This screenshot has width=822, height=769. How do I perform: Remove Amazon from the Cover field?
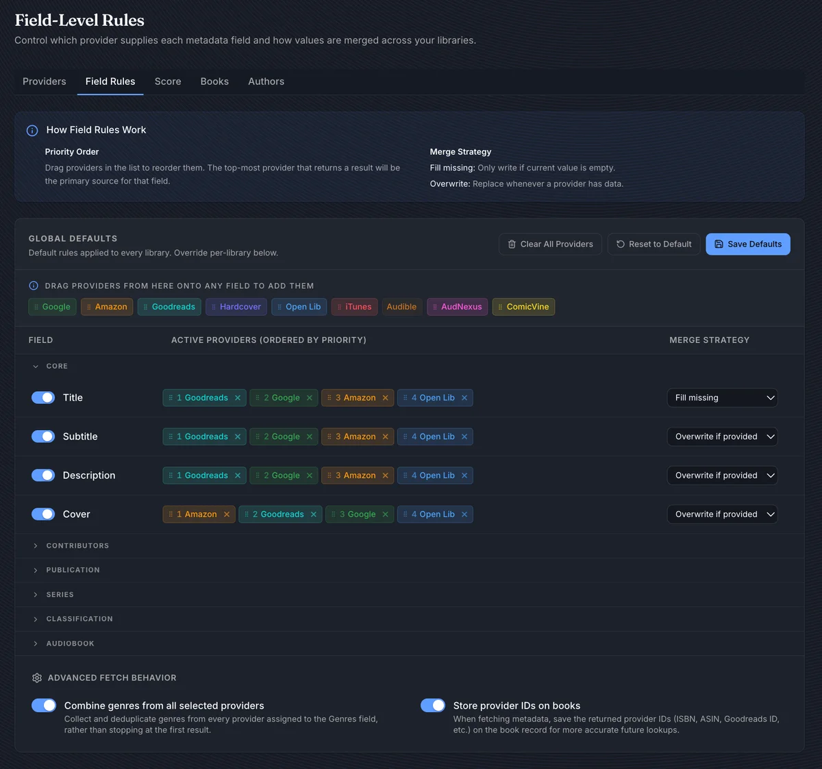coord(227,514)
